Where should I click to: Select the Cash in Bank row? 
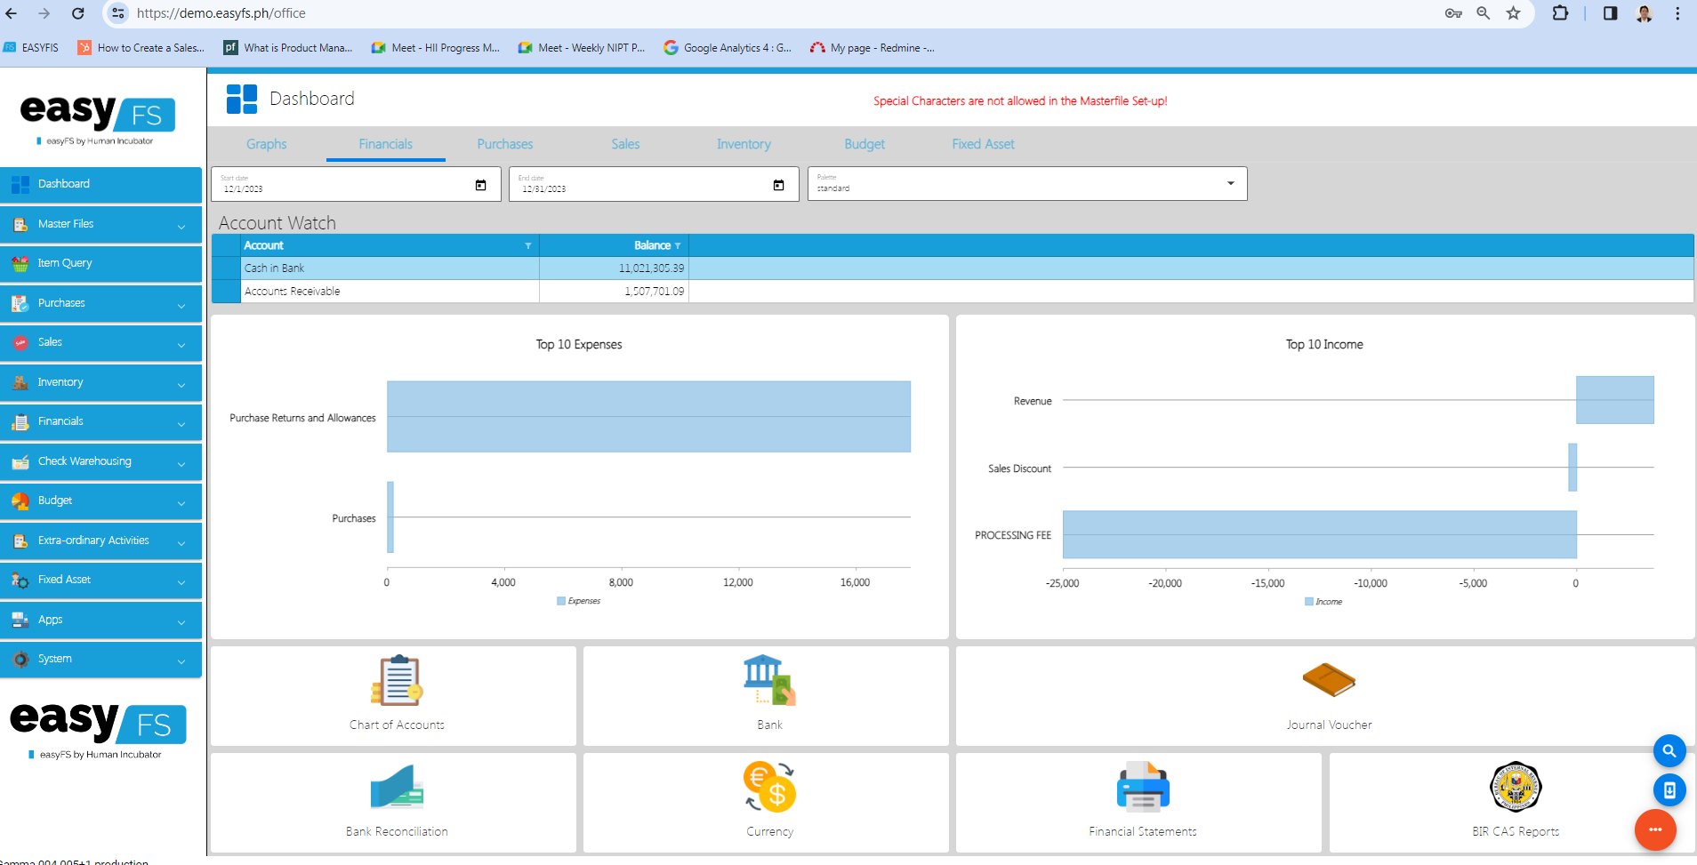953,268
